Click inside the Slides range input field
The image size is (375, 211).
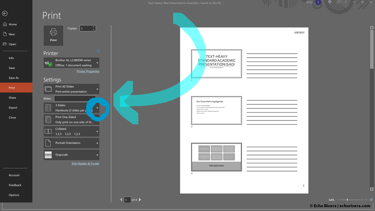tap(74, 98)
